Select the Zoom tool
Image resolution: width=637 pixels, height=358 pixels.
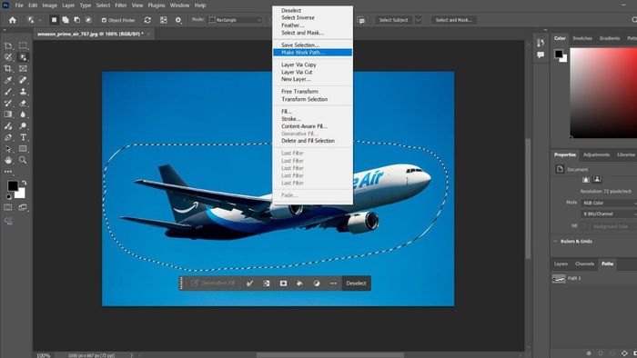(23, 160)
